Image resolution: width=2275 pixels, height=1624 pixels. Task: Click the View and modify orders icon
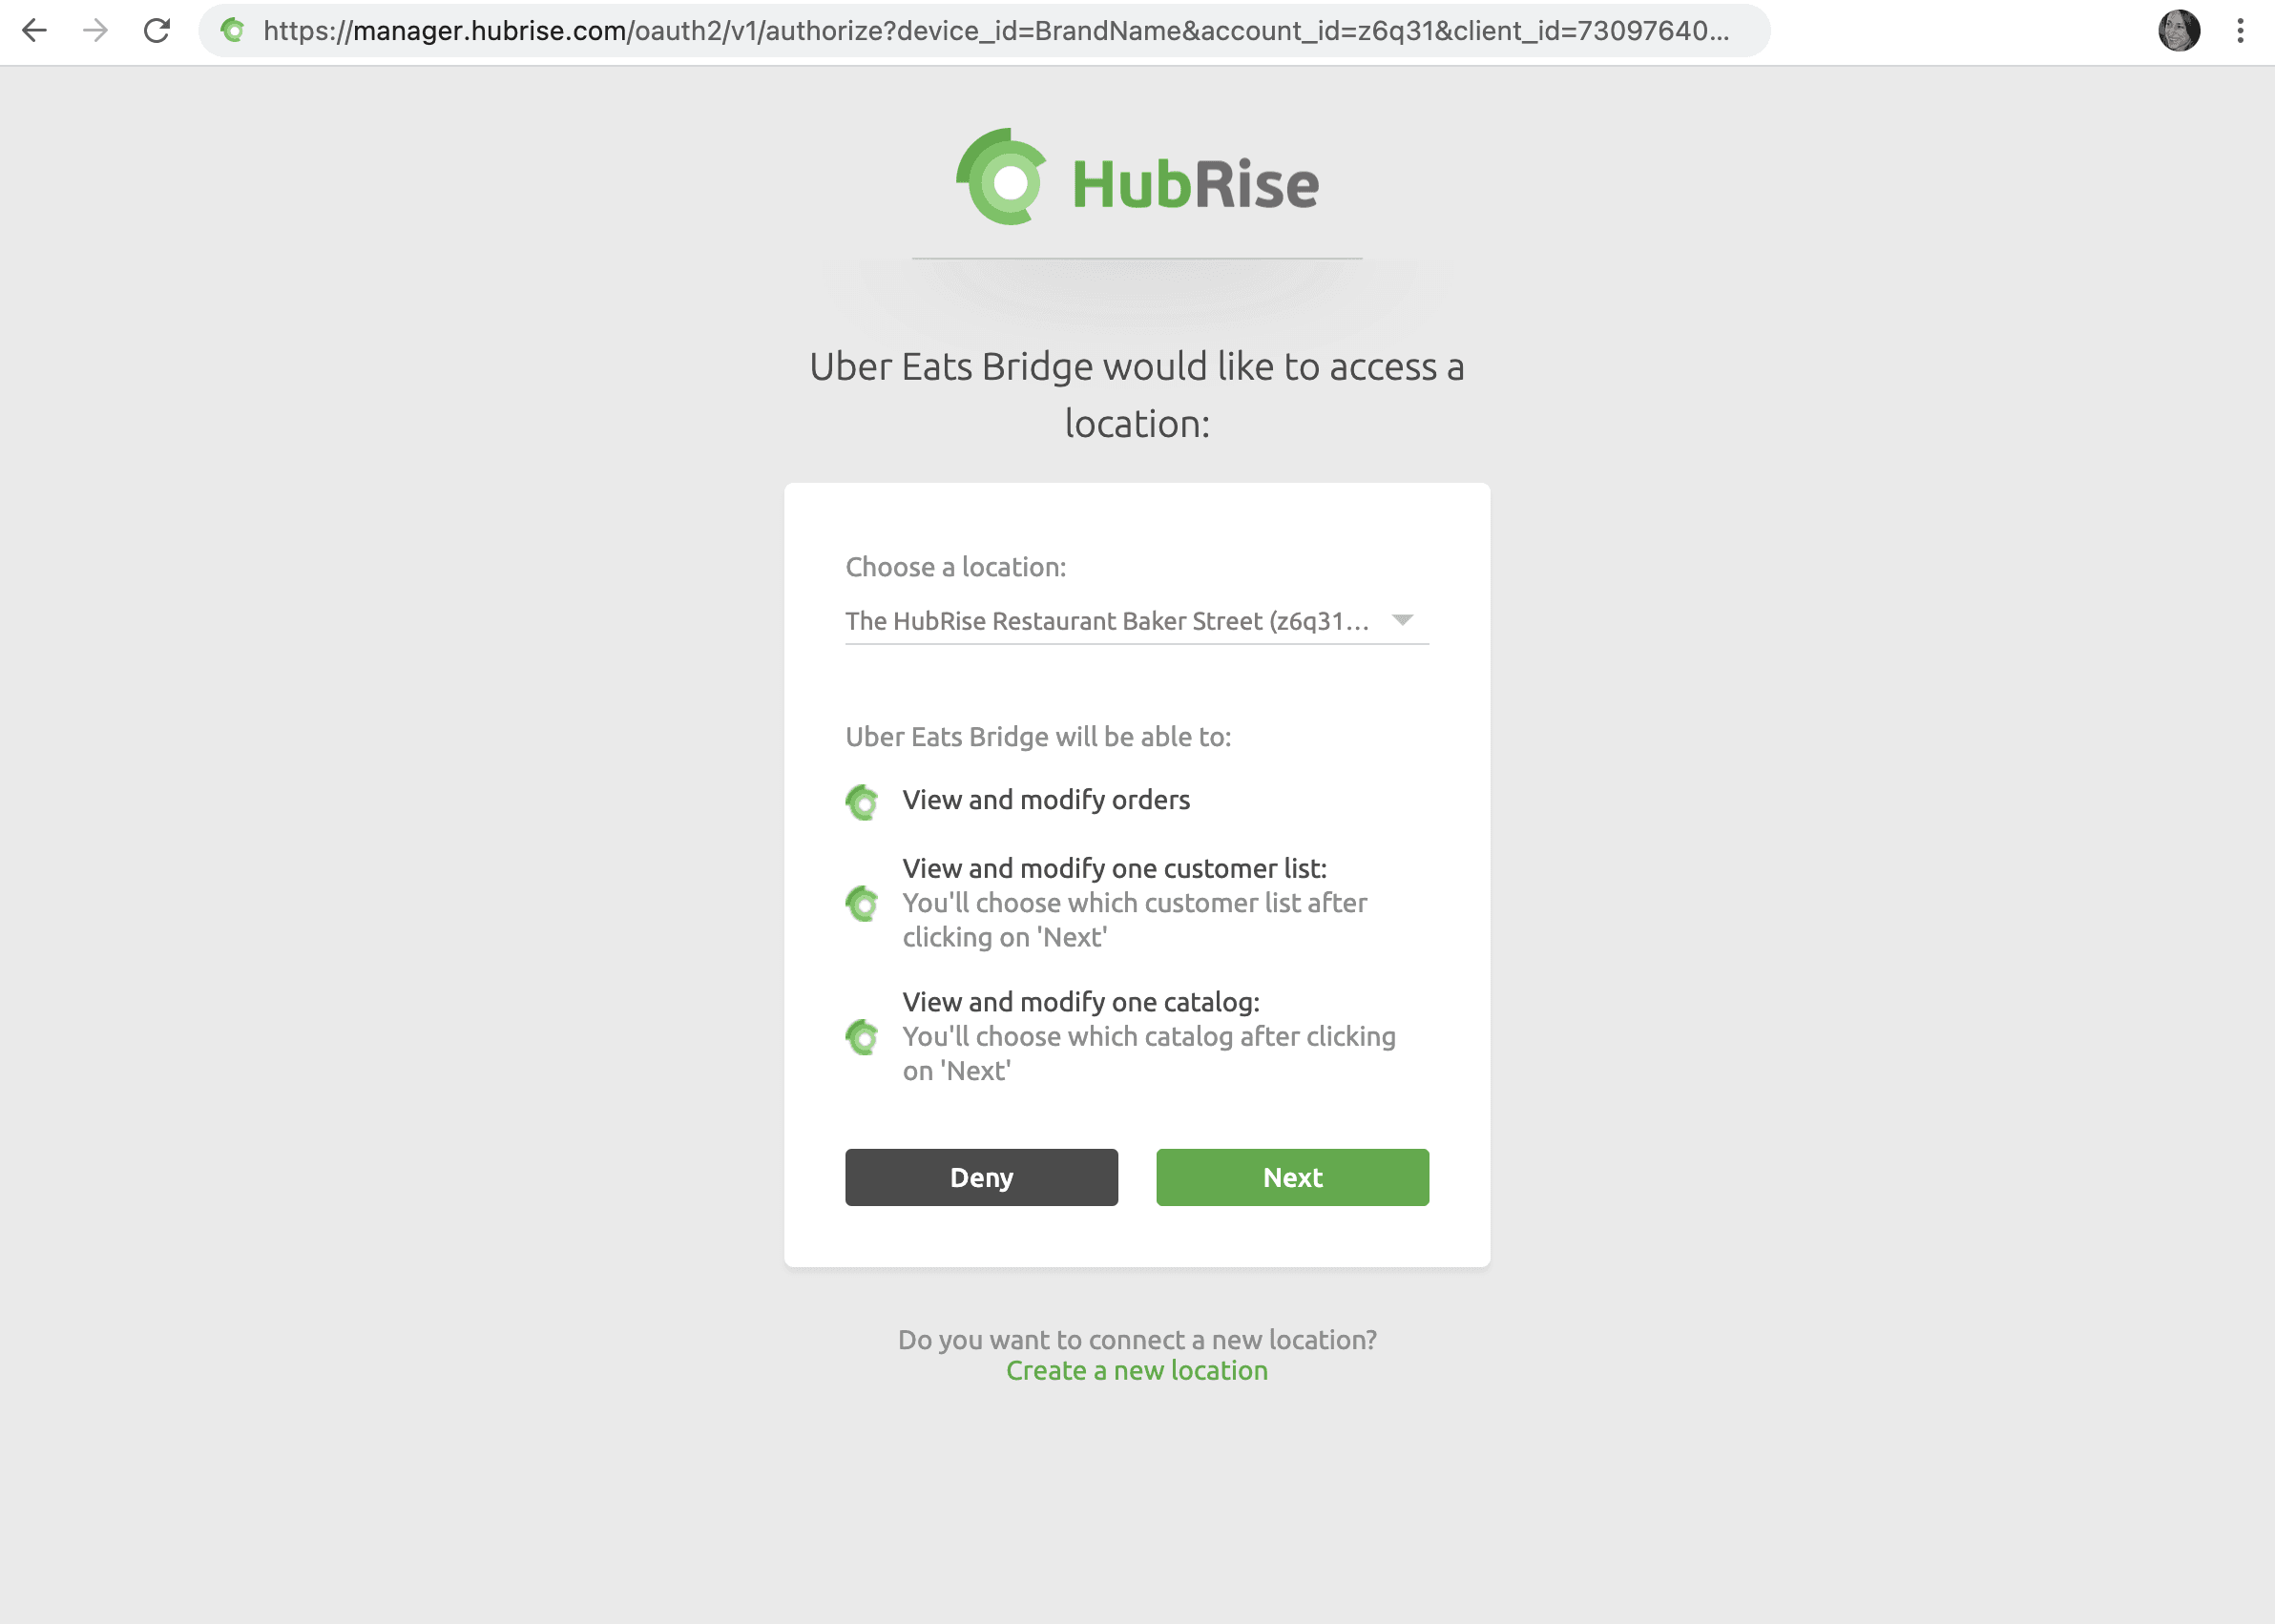[864, 802]
